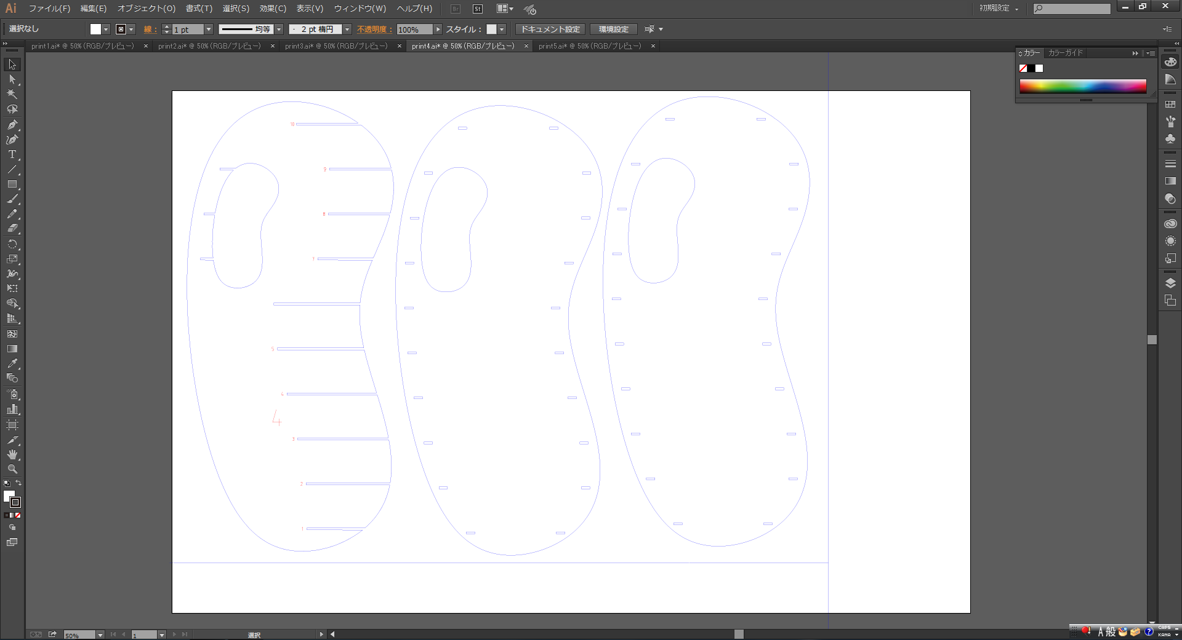Image resolution: width=1182 pixels, height=640 pixels.
Task: Select the Rotate tool
Action: (12, 244)
